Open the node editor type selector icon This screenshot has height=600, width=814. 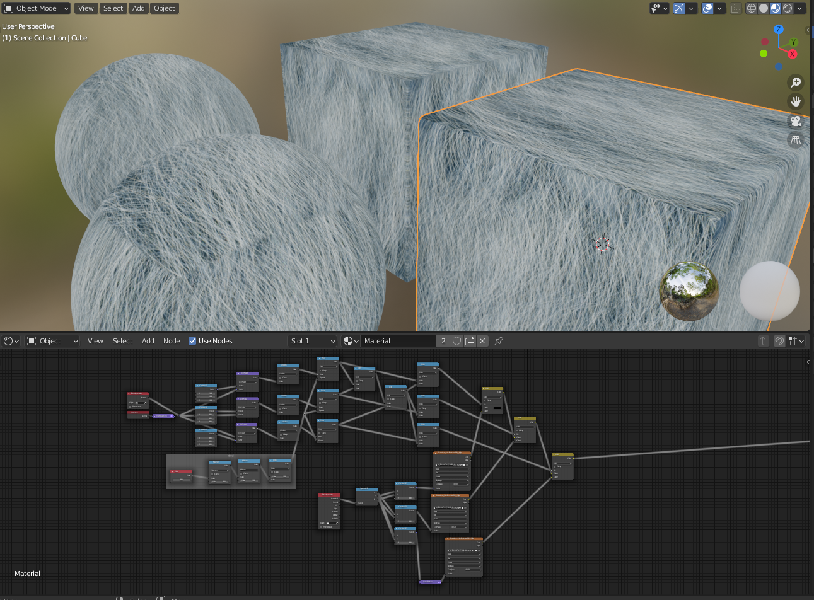click(11, 341)
